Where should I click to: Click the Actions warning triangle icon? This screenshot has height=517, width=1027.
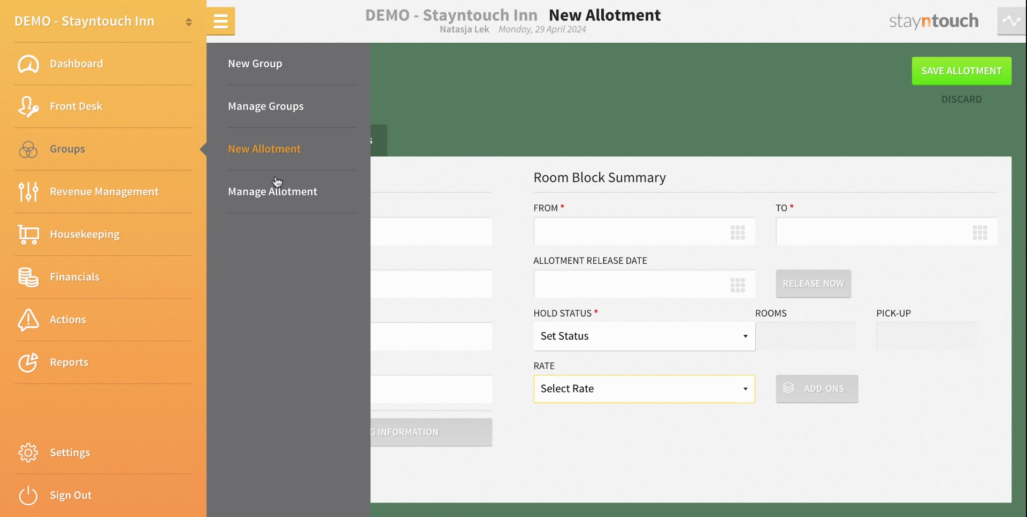point(28,320)
